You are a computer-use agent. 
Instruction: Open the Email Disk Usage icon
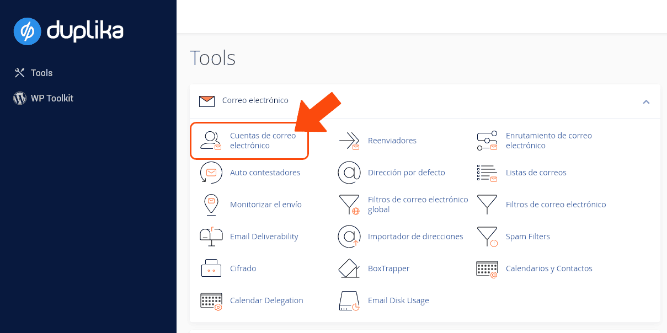[x=349, y=300]
